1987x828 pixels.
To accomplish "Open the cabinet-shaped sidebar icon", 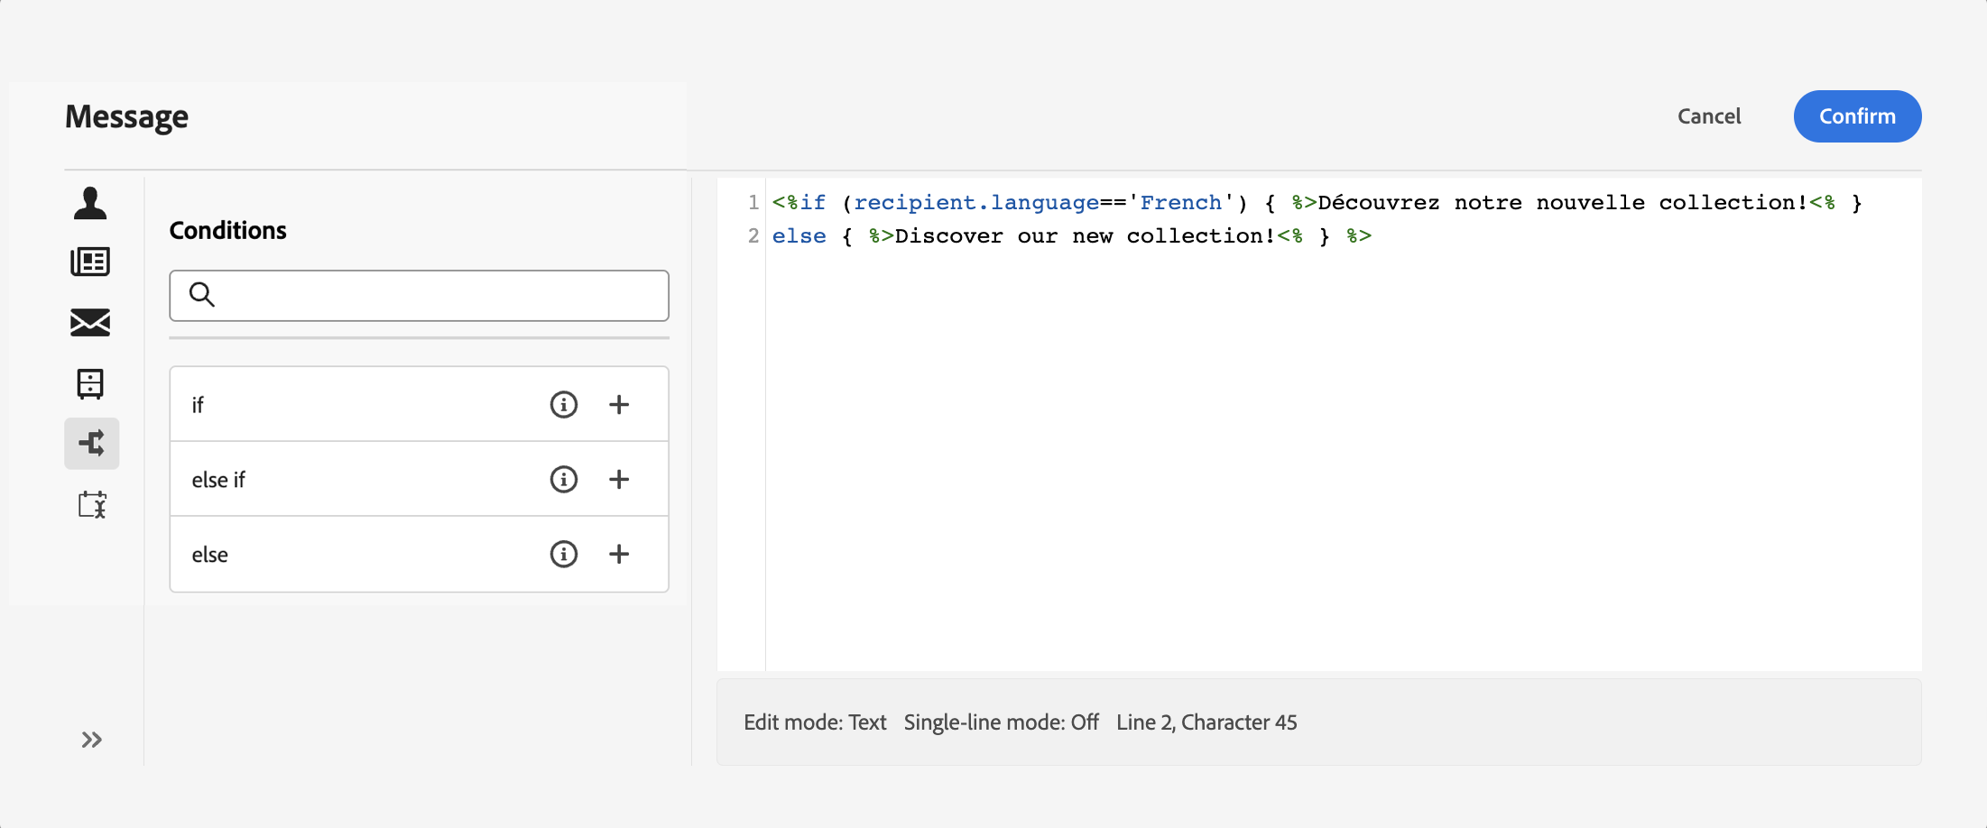I will 90,383.
